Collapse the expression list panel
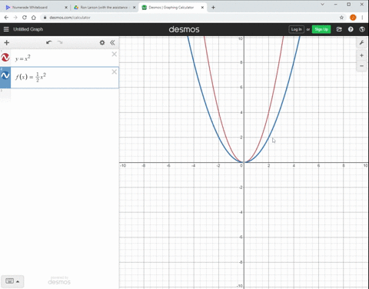 [112, 42]
